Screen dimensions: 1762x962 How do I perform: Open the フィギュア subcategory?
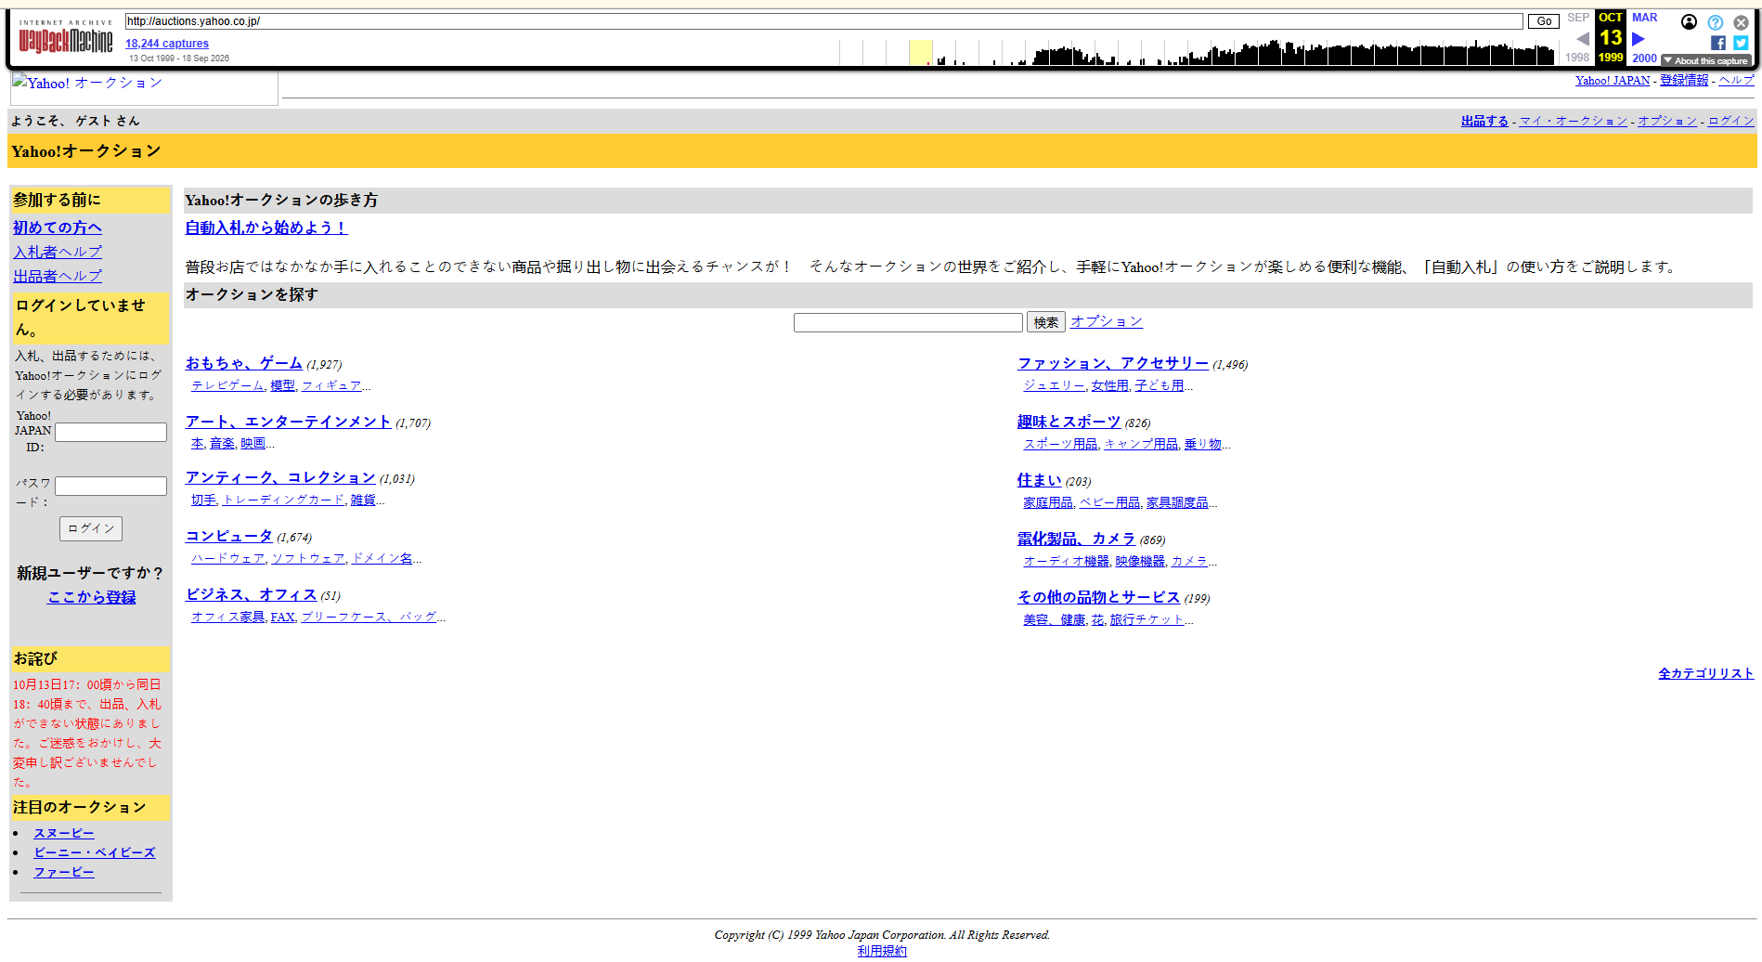click(331, 385)
